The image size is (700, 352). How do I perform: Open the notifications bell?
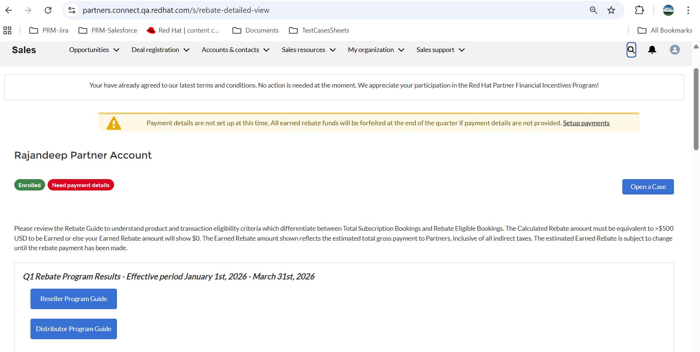click(652, 50)
